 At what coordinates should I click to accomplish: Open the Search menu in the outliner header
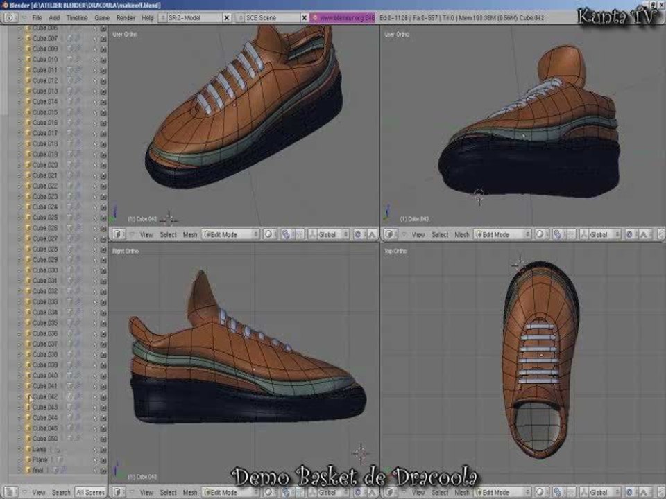(61, 493)
